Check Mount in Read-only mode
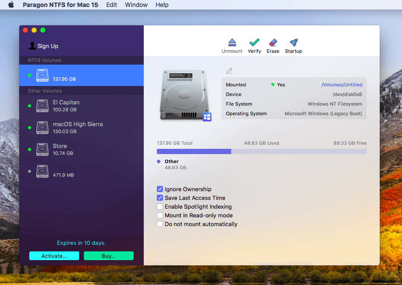The image size is (402, 285). tap(160, 215)
